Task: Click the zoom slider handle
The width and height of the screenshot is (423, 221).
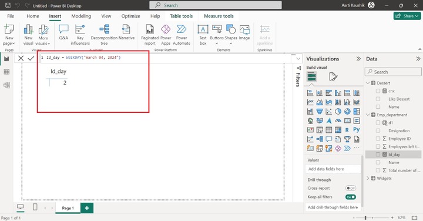Action: click(365, 217)
